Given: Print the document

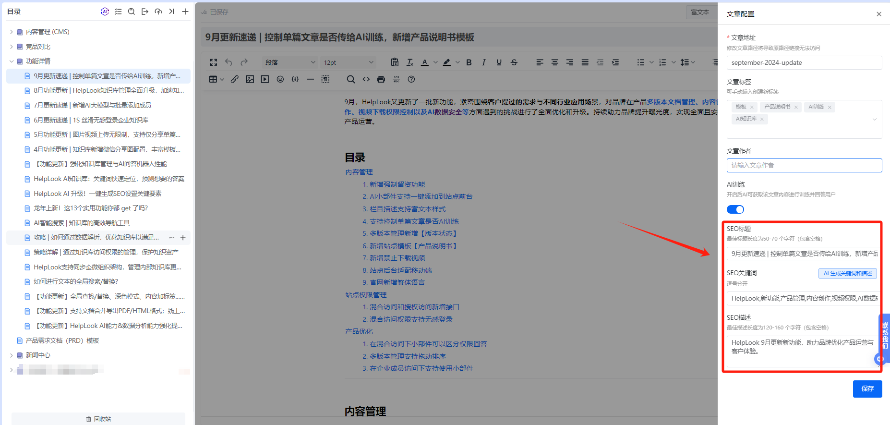Looking at the screenshot, I should 381,79.
